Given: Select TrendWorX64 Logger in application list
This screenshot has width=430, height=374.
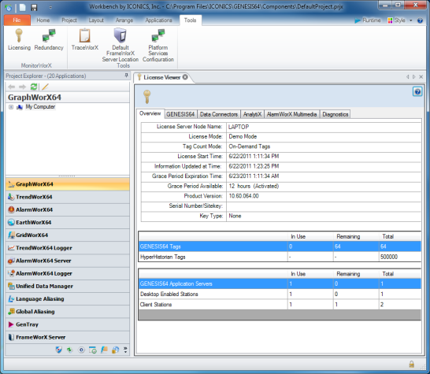Looking at the screenshot, I should click(x=68, y=248).
